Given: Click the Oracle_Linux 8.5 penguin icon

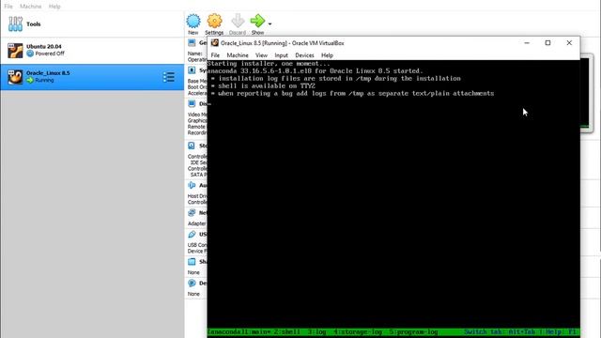Looking at the screenshot, I should pyautogui.click(x=15, y=77).
